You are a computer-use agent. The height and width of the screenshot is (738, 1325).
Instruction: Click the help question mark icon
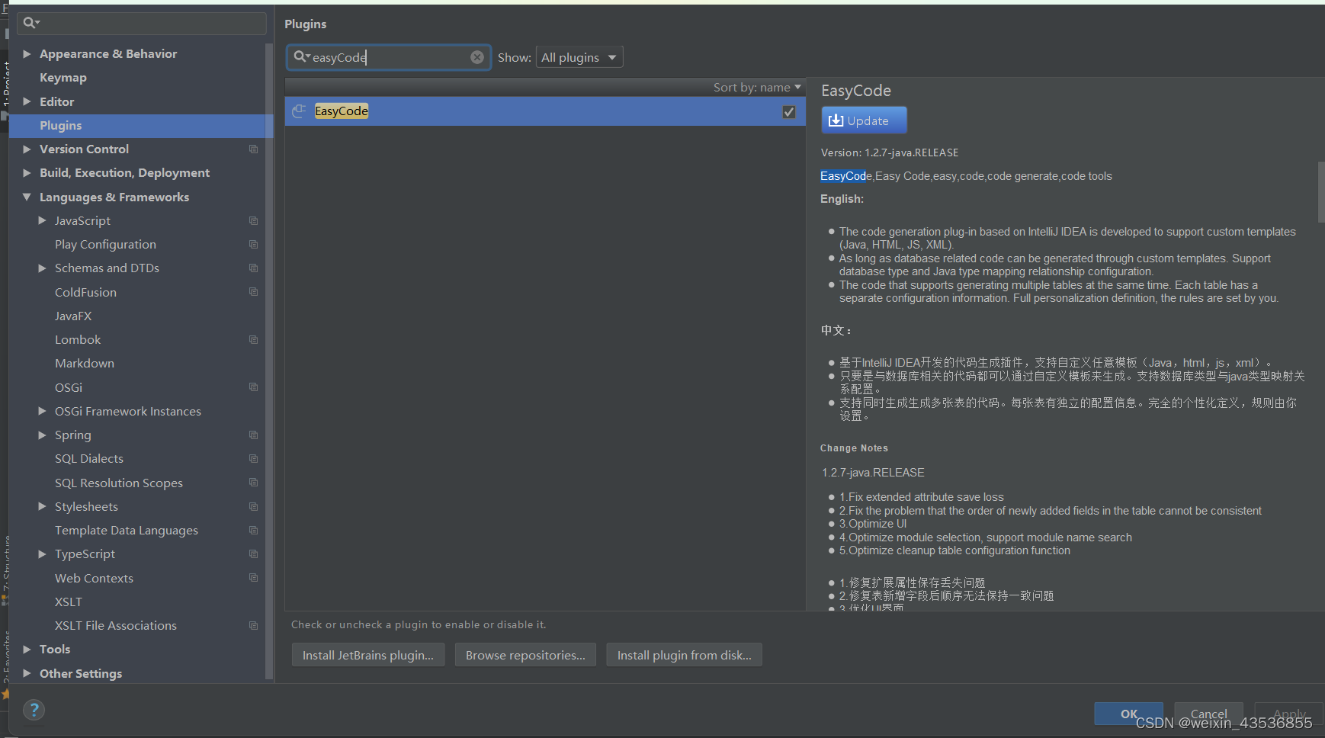tap(34, 709)
